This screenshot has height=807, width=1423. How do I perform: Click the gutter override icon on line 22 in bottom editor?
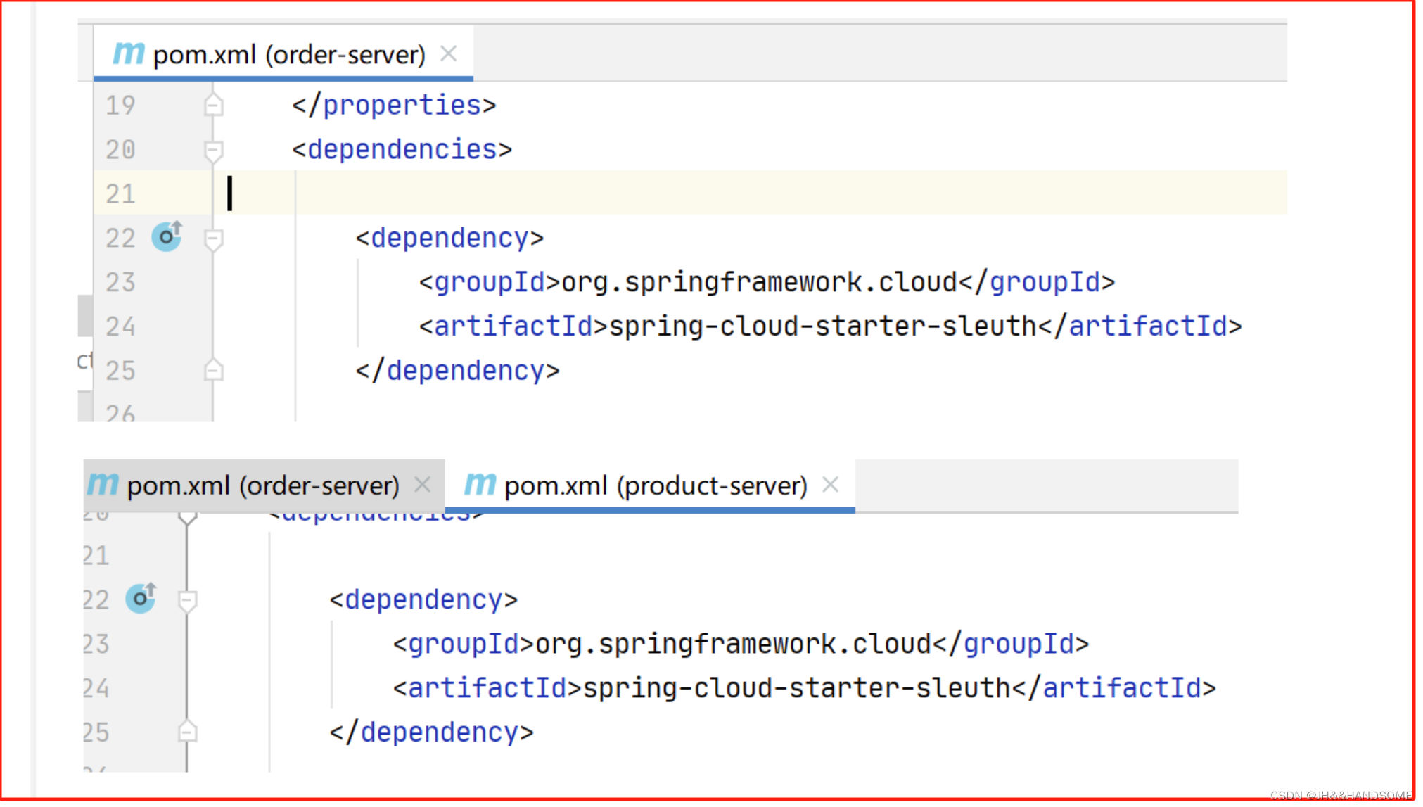(x=141, y=598)
